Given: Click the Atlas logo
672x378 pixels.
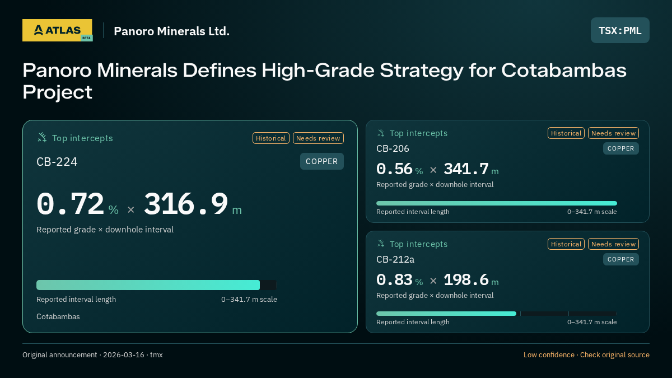Looking at the screenshot, I should pyautogui.click(x=57, y=30).
